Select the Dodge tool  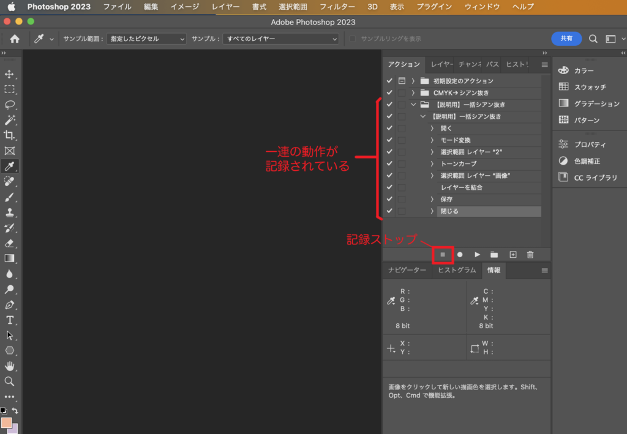pyautogui.click(x=9, y=289)
